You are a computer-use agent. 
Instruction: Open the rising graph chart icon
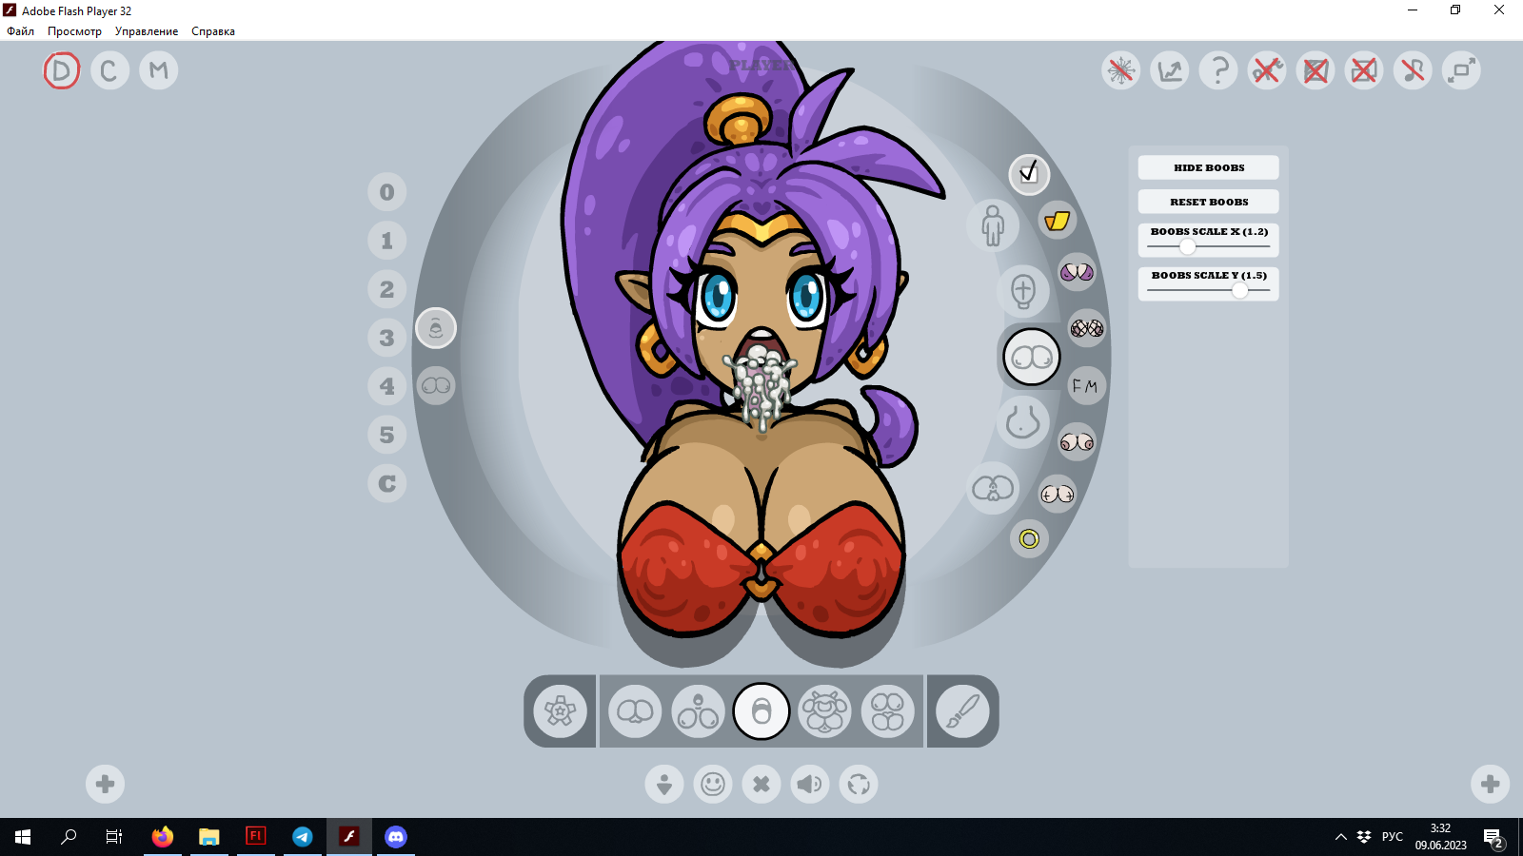[x=1170, y=70]
